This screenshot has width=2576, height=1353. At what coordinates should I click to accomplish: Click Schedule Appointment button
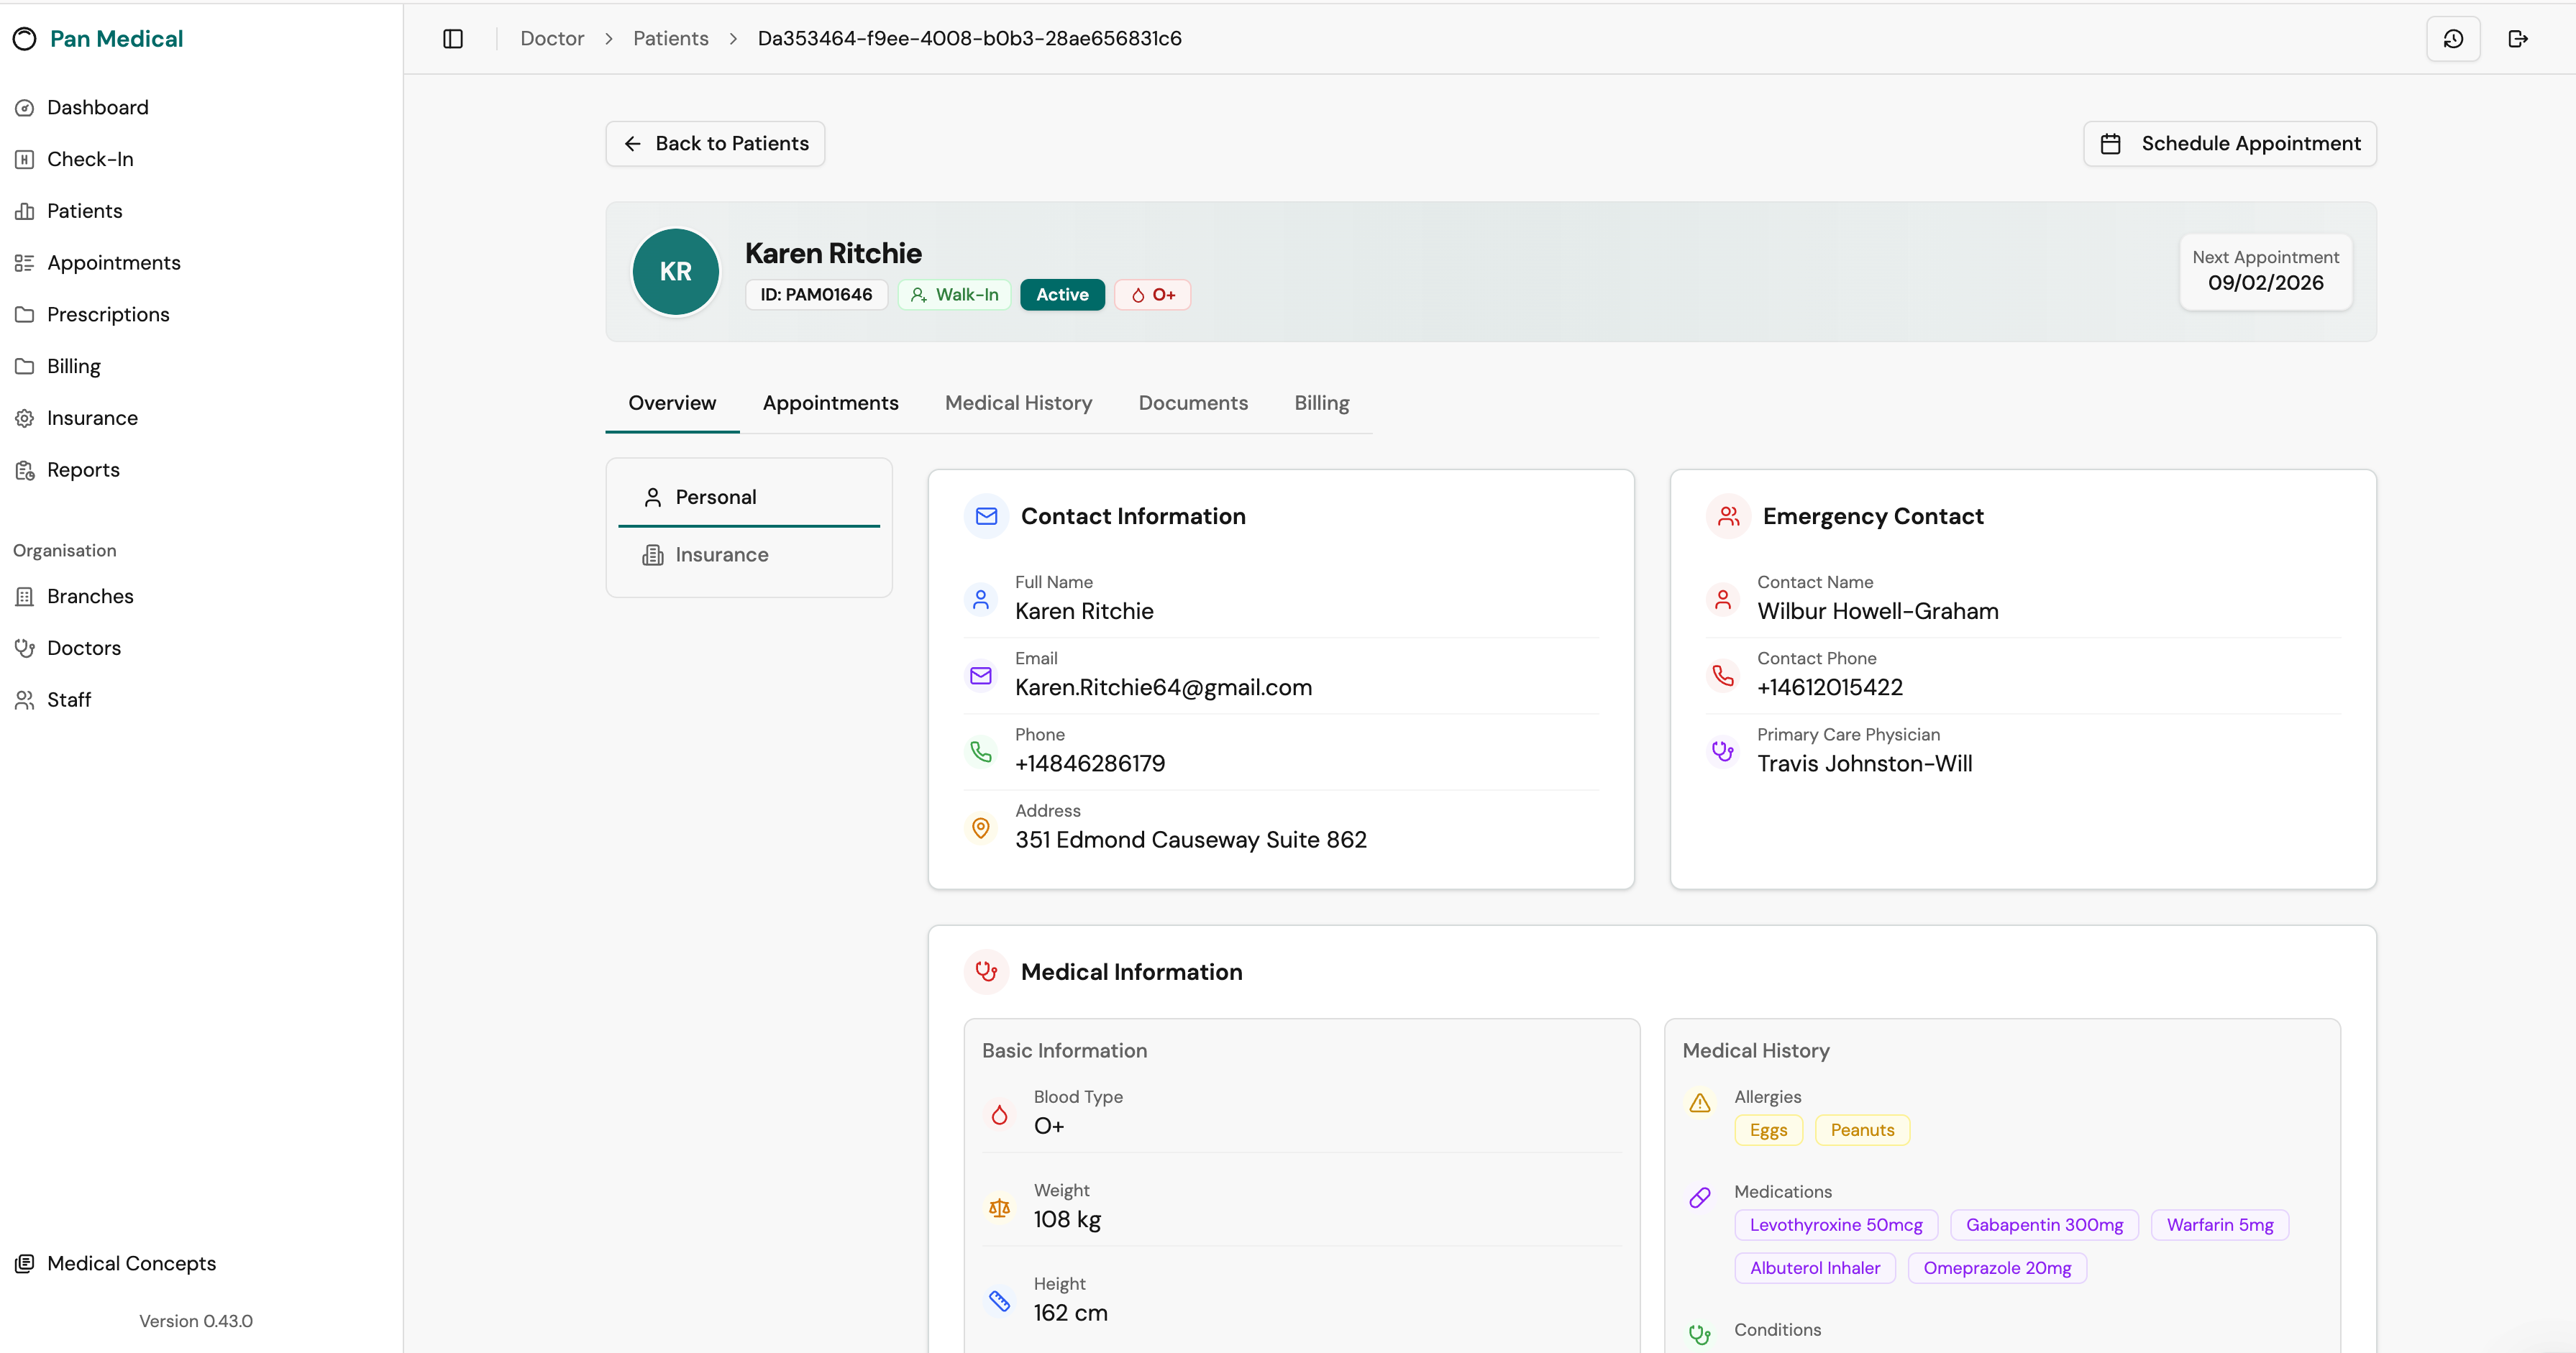pyautogui.click(x=2229, y=144)
